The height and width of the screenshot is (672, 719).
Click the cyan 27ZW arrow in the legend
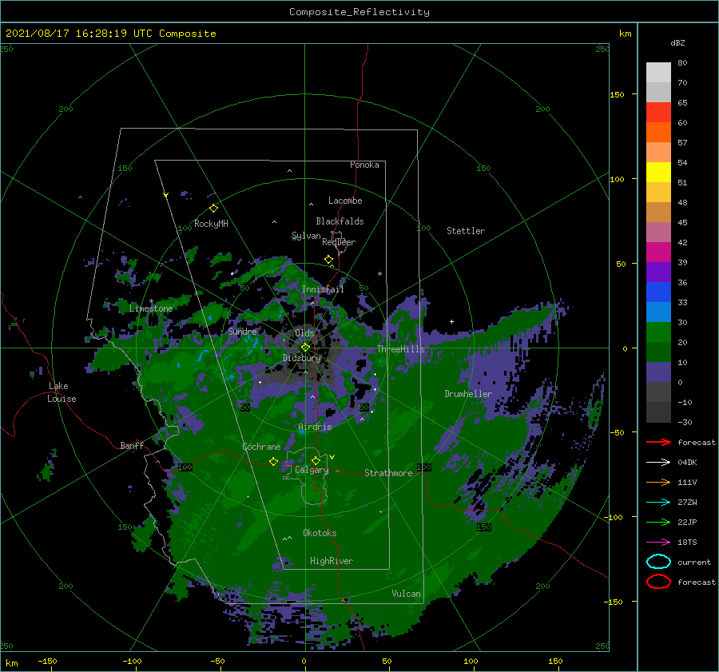[658, 503]
